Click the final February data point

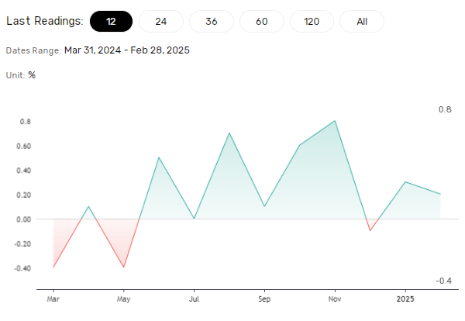(x=440, y=194)
